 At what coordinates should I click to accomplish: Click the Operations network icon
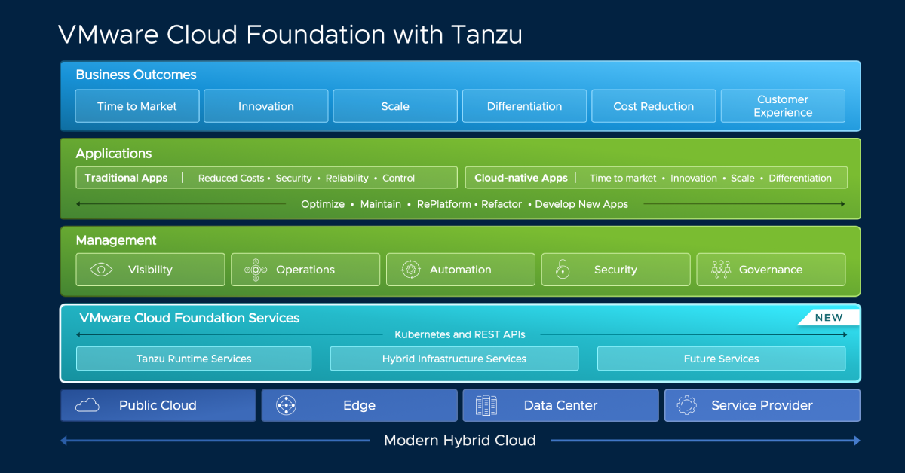256,270
